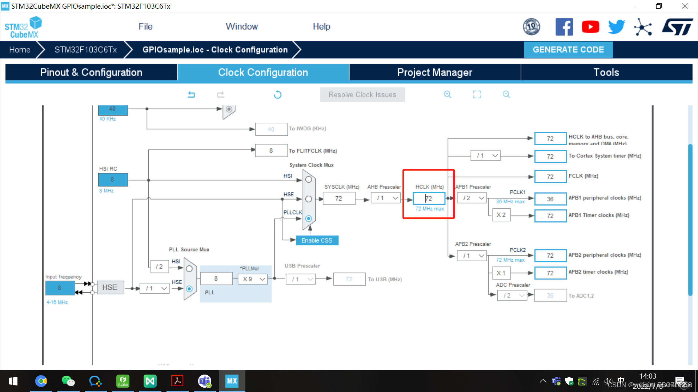Image resolution: width=698 pixels, height=392 pixels.
Task: Click the refresh clock tree icon
Action: (x=277, y=95)
